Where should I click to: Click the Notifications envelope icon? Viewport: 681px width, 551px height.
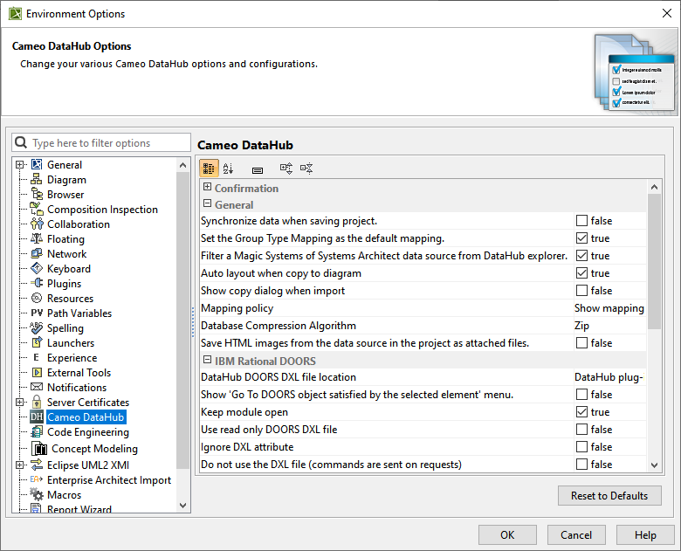[x=37, y=387]
